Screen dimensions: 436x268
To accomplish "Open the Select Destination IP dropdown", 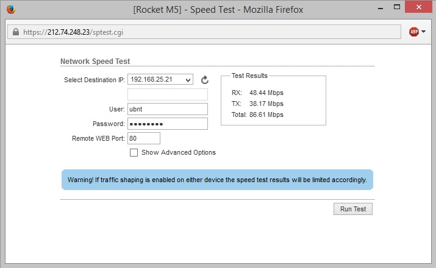I will click(160, 79).
